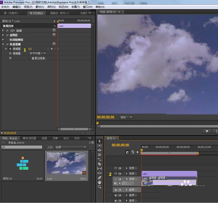Image resolution: width=218 pixels, height=203 pixels.
Task: Toggle timeline Snap magnet icon
Action: 127,152
